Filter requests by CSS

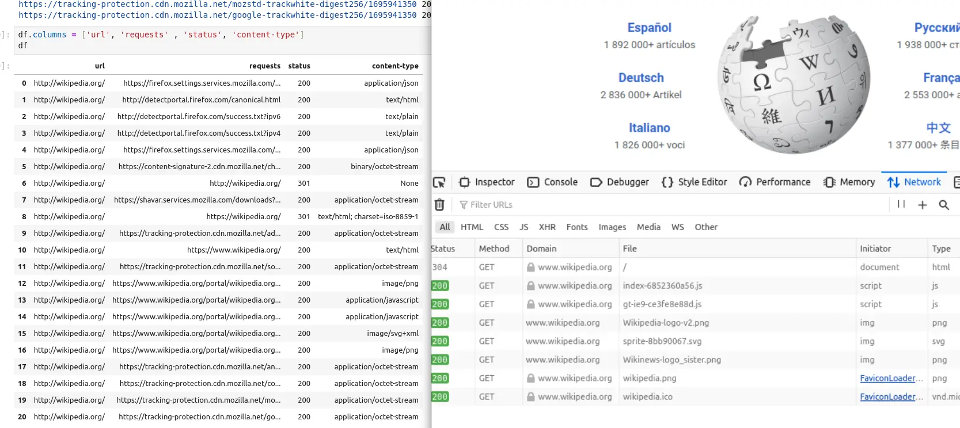pyautogui.click(x=501, y=227)
